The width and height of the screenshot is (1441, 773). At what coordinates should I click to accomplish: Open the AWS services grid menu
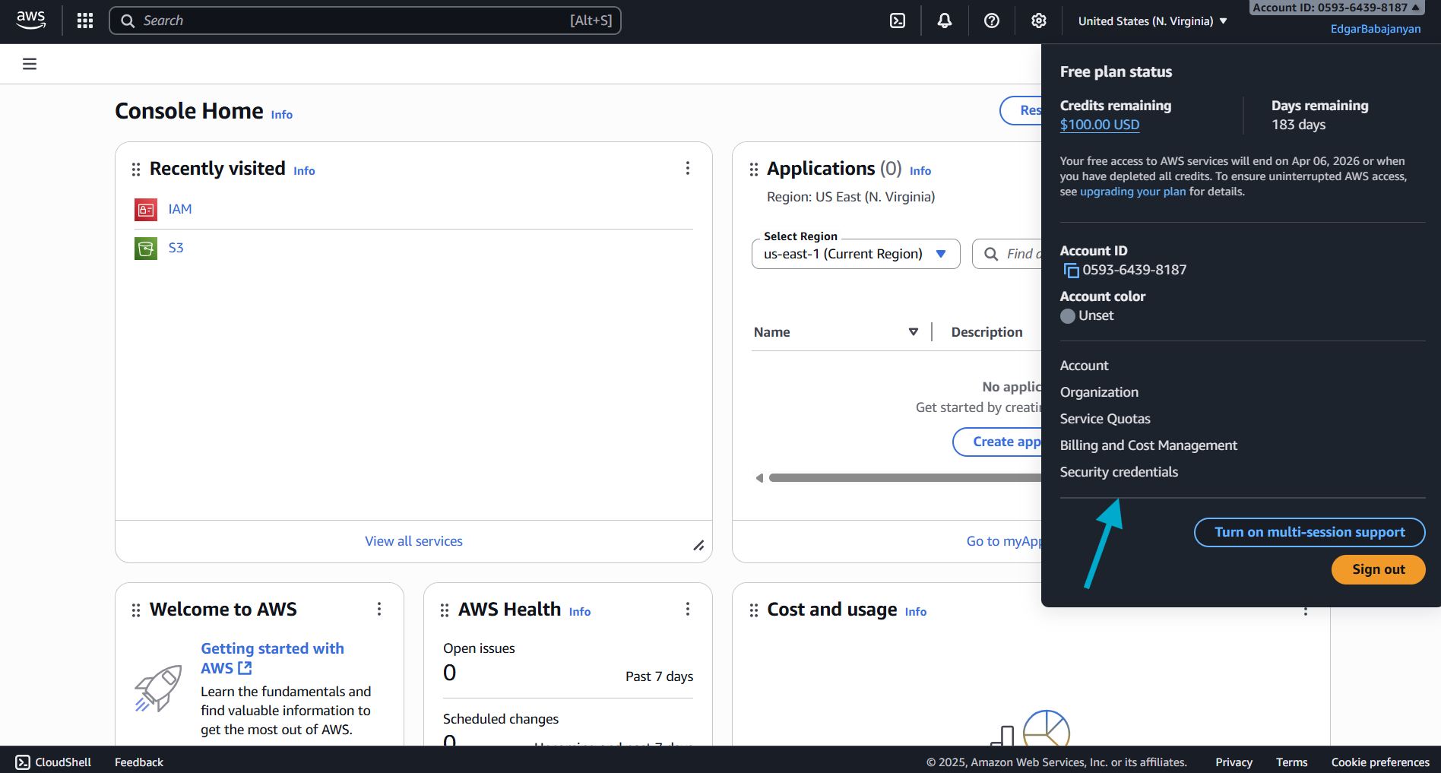[x=84, y=21]
